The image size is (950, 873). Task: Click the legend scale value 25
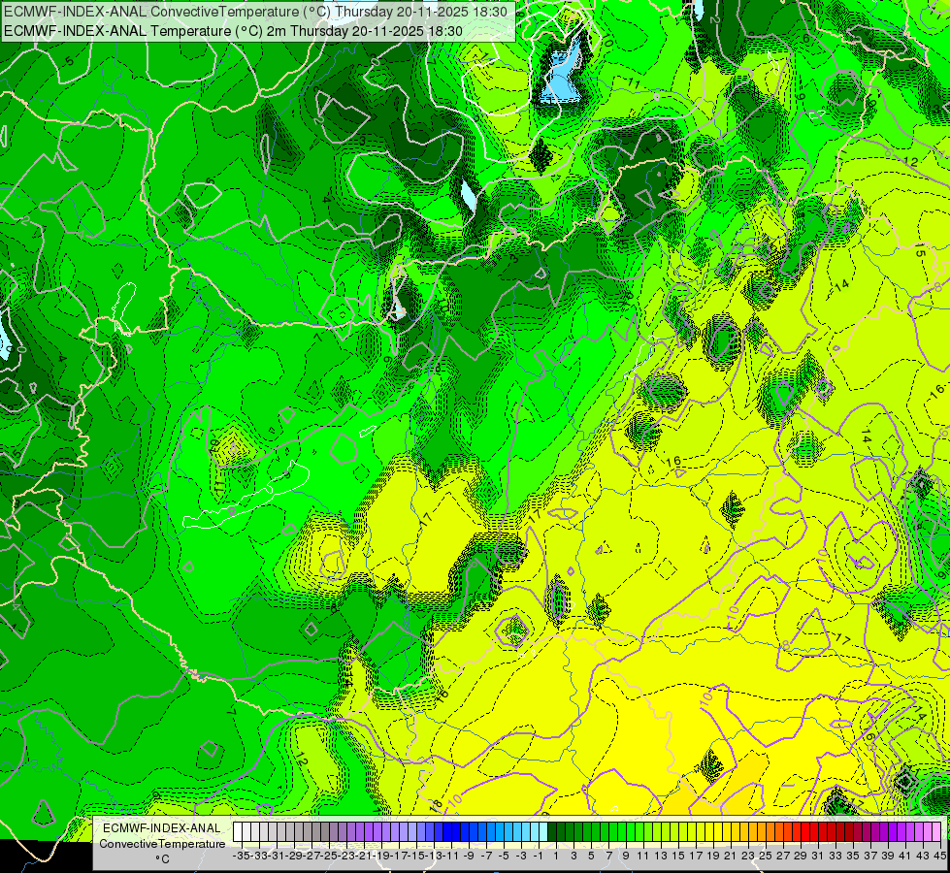click(766, 857)
